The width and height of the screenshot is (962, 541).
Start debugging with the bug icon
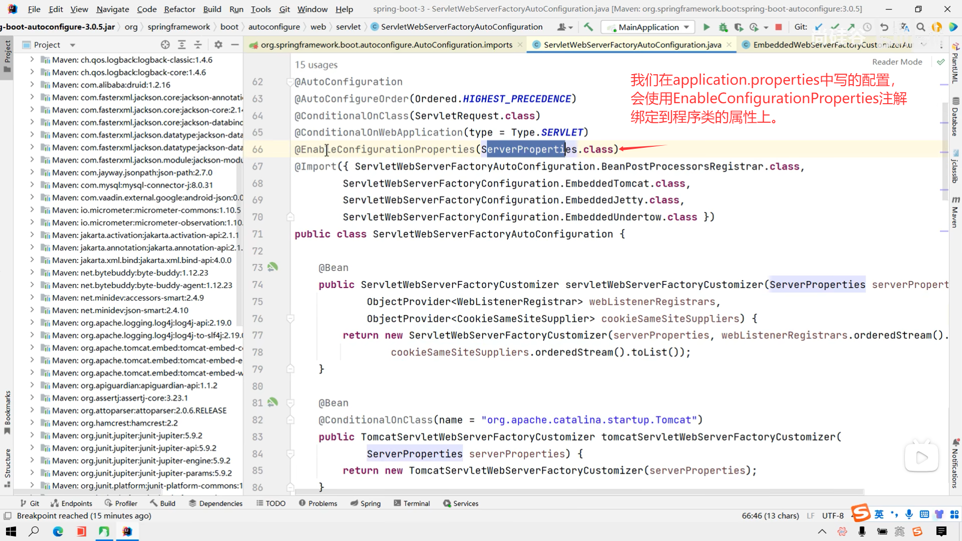click(723, 27)
